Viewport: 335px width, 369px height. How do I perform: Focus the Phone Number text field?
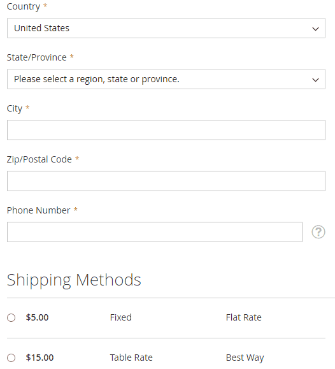click(155, 232)
